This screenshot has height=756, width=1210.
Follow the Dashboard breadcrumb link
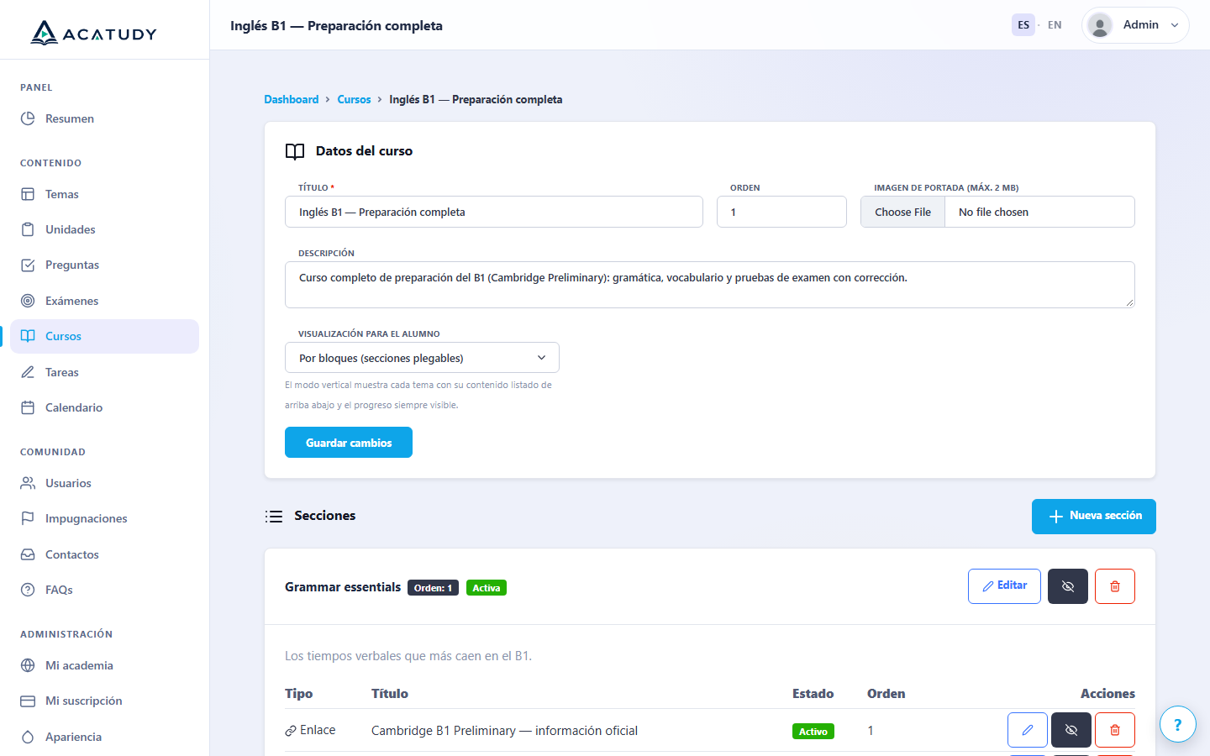tap(292, 99)
